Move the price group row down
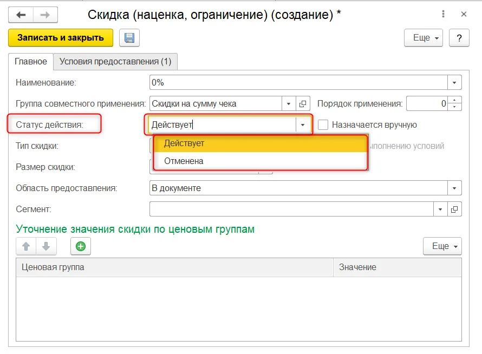The image size is (482, 354). [46, 246]
